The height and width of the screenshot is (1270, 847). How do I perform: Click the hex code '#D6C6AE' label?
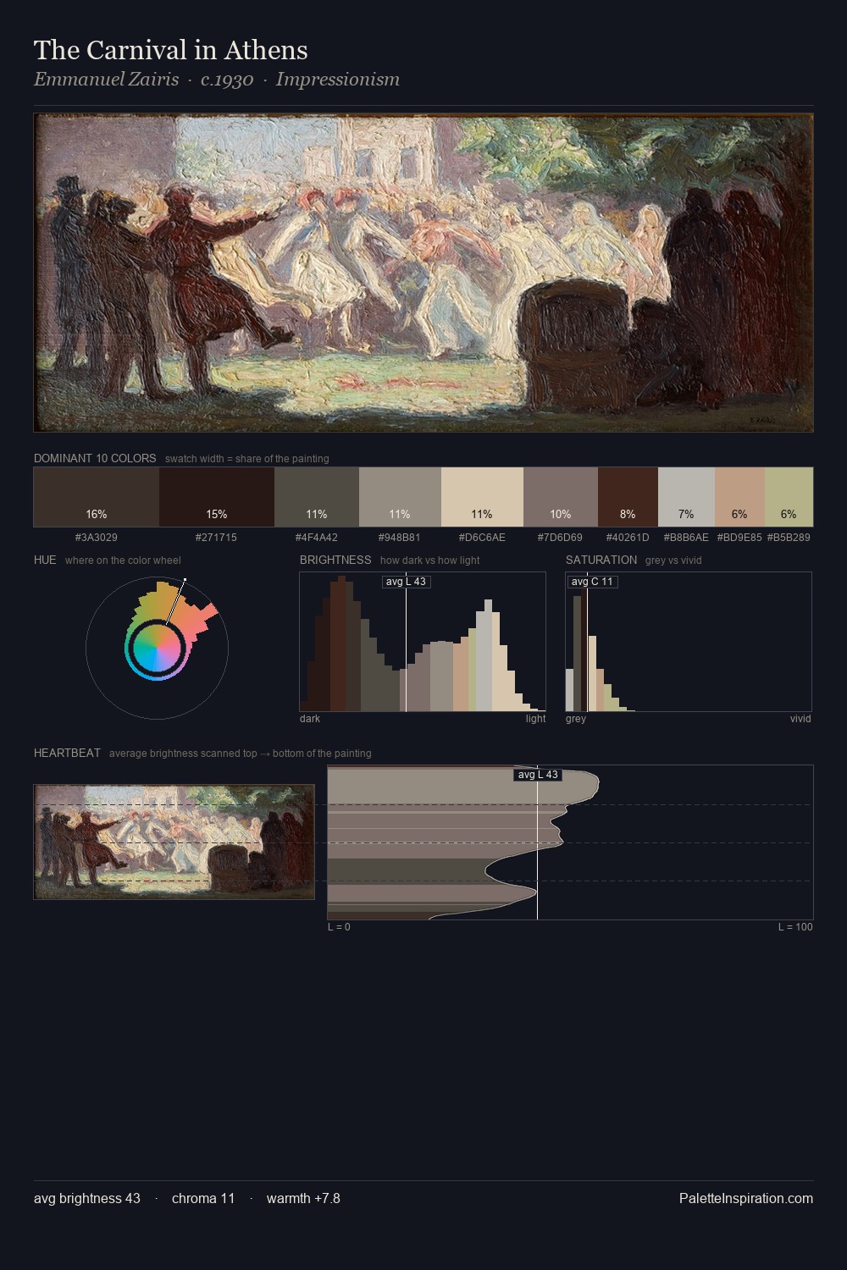pyautogui.click(x=482, y=538)
